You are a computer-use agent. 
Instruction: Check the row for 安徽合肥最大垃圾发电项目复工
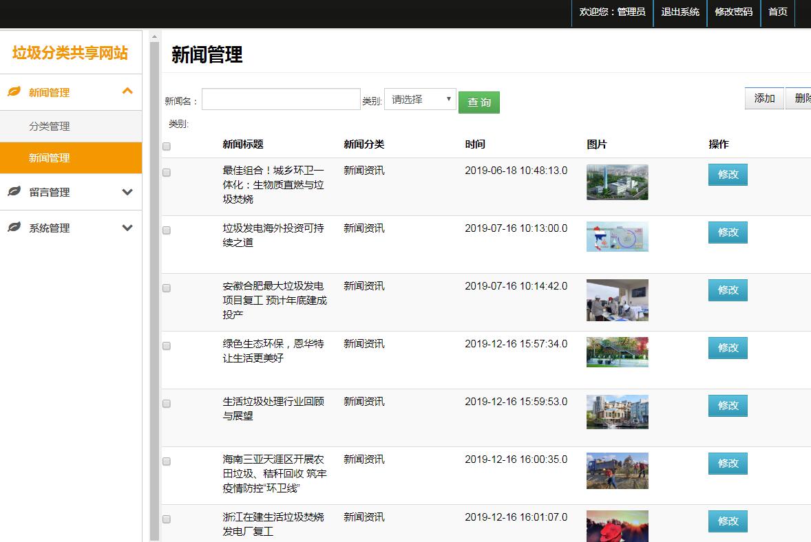[167, 288]
